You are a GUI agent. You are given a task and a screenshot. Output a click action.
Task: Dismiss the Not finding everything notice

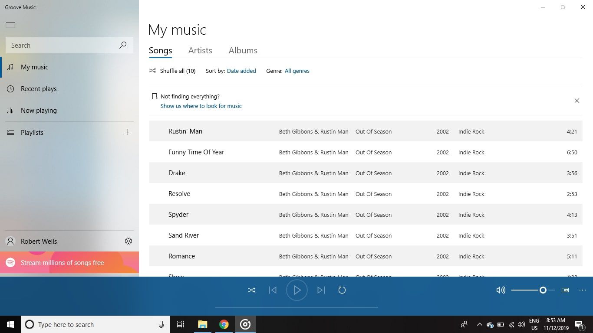tap(577, 101)
